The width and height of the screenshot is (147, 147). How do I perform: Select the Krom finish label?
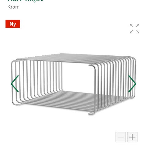(x=13, y=7)
